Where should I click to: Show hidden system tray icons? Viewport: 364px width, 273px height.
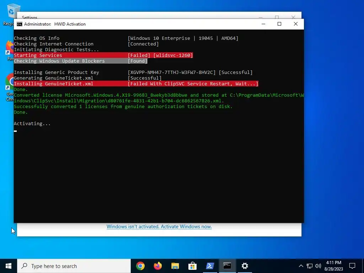click(x=301, y=266)
